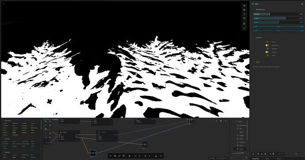Click the graph zoom slider at the bottom
305x160 pixels.
click(221, 158)
